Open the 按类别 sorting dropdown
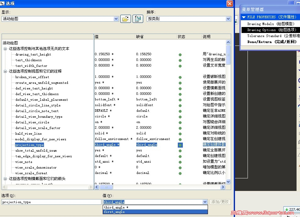300x217 pixels. [228, 19]
